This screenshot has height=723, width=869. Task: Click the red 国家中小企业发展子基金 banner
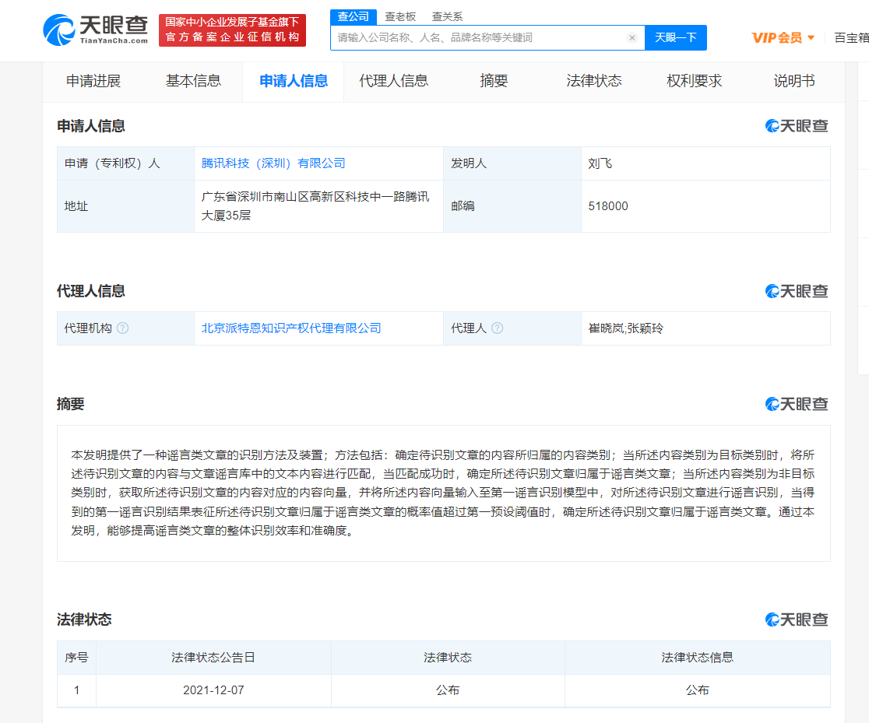232,30
